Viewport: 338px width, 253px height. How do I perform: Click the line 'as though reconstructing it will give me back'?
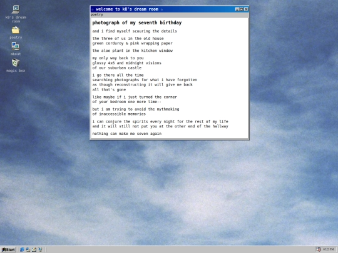pos(142,85)
